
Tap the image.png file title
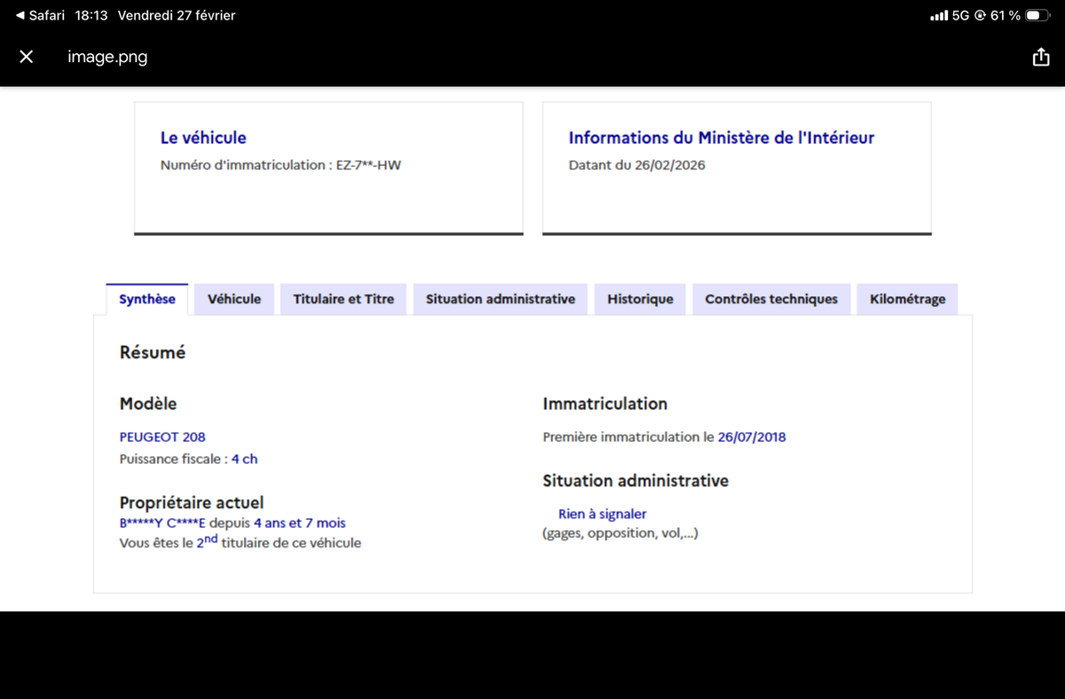[x=107, y=58]
